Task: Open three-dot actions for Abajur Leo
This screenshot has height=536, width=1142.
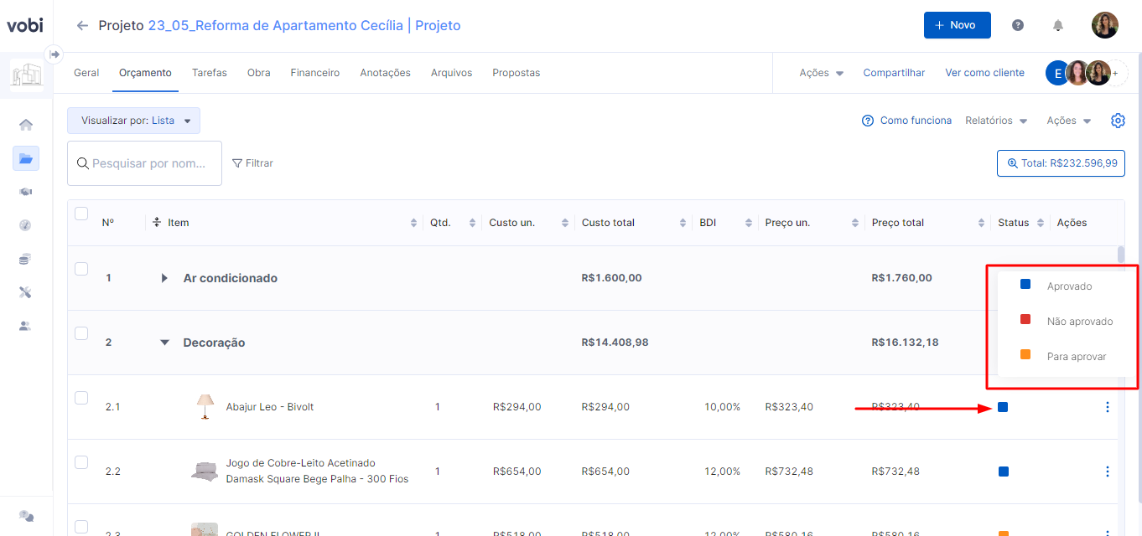Action: pos(1108,407)
